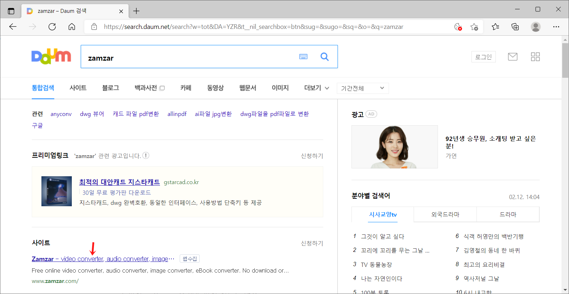The height and width of the screenshot is (294, 569).
Task: Open the browser profile avatar
Action: pos(535,27)
